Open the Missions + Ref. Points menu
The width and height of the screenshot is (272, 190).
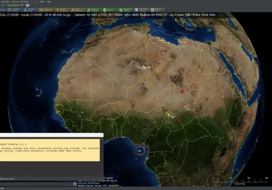pos(21,1)
